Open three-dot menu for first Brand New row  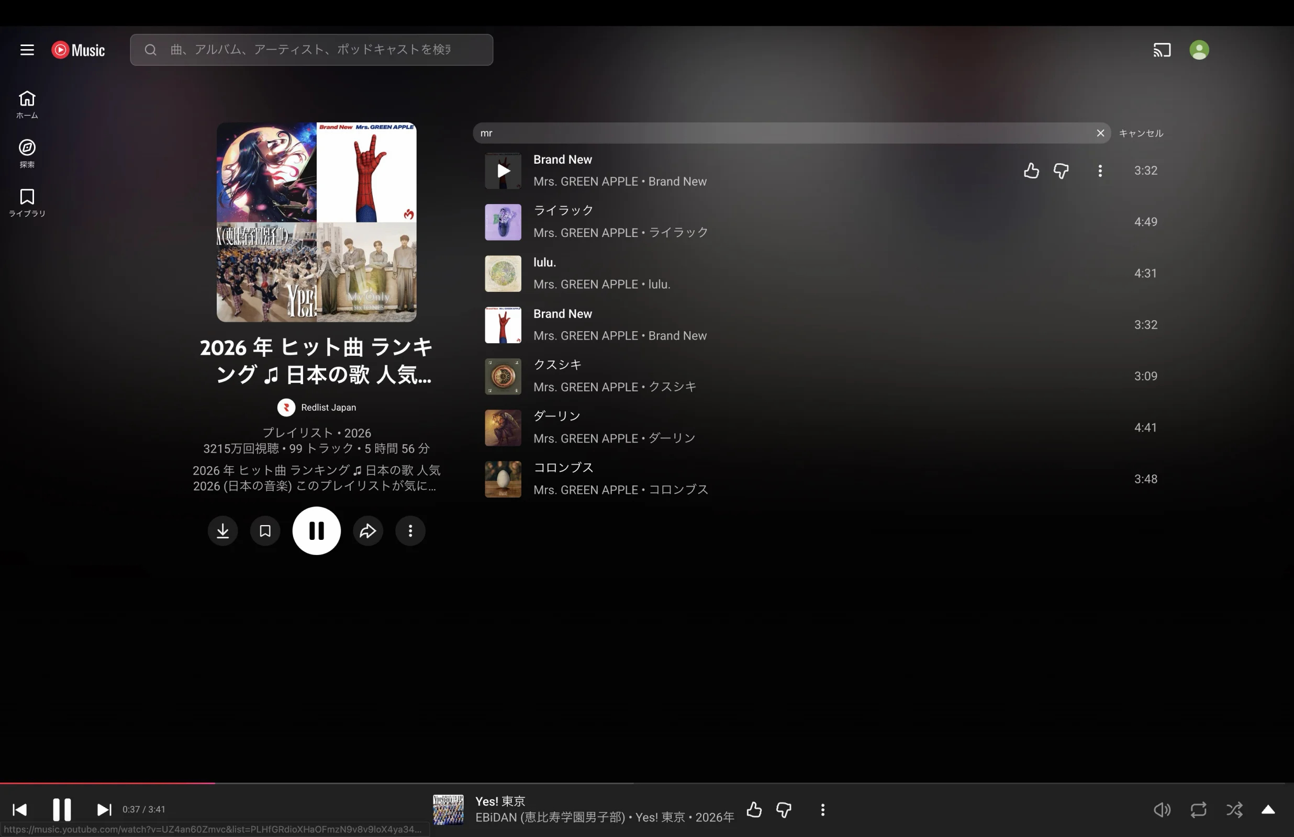[x=1100, y=171]
